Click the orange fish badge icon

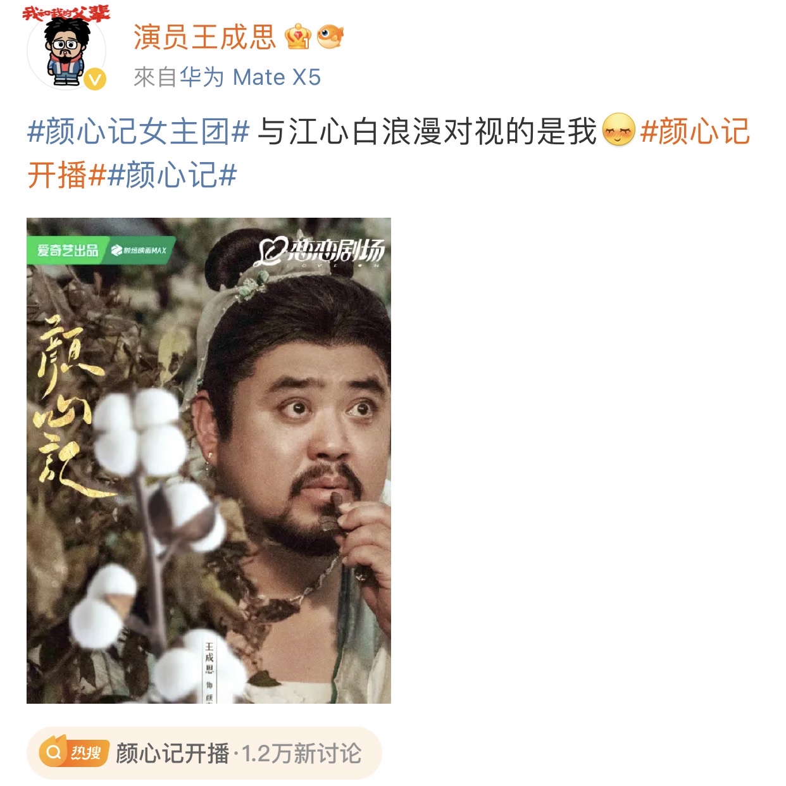(330, 37)
